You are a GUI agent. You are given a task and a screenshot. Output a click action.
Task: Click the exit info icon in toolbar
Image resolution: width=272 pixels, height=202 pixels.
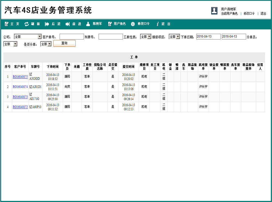pyautogui.click(x=157, y=24)
